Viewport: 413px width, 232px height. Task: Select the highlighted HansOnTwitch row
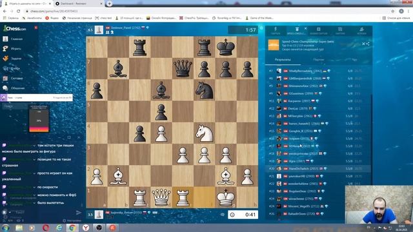pos(318,169)
